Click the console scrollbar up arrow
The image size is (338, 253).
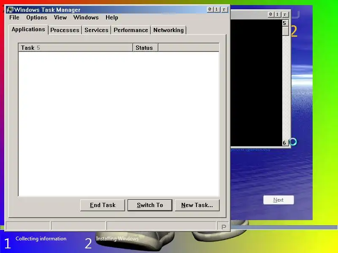coord(285,23)
